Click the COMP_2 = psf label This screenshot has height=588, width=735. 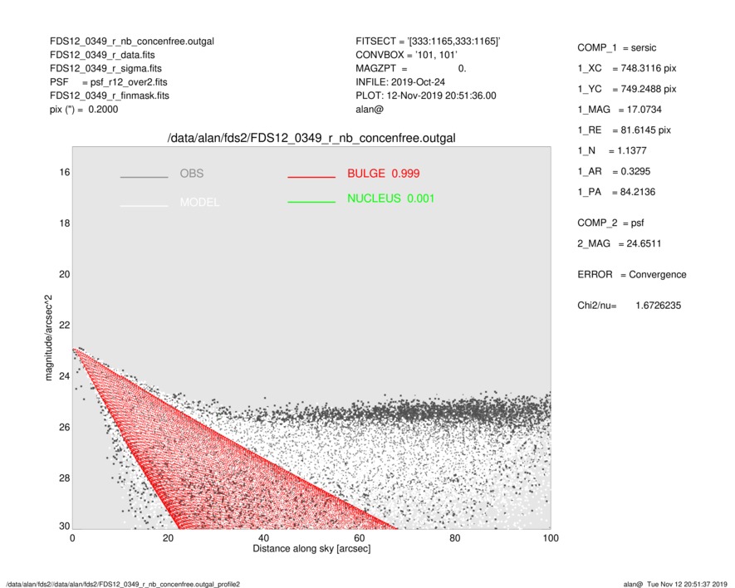[610, 223]
